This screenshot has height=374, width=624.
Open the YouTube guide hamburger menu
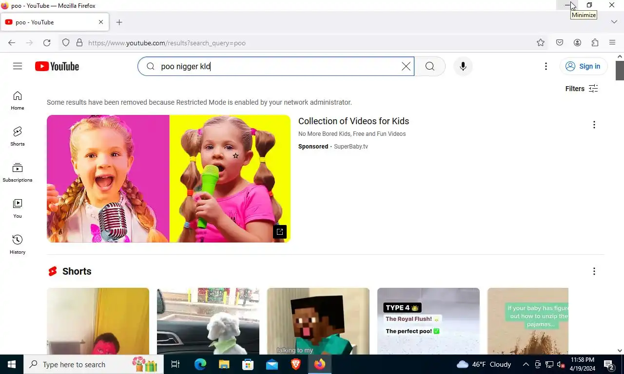[18, 66]
